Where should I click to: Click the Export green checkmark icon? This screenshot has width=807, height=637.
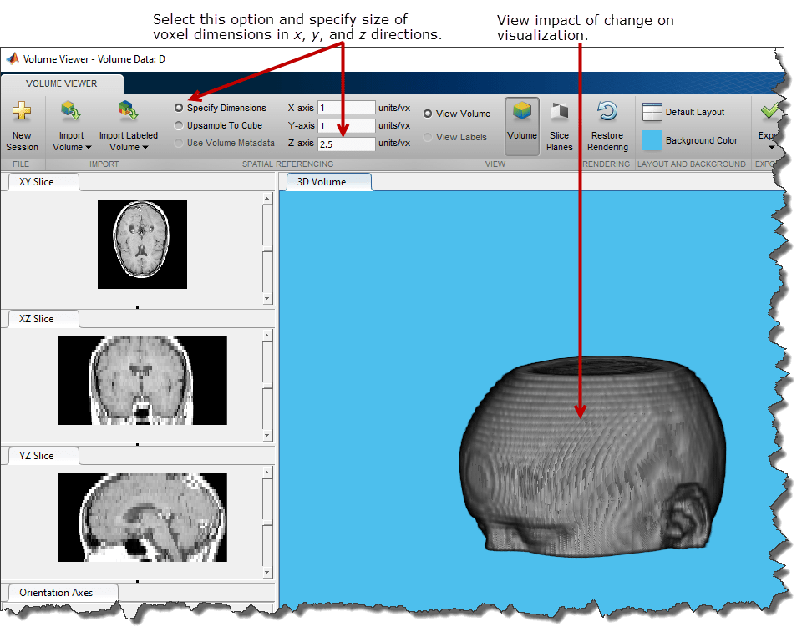click(769, 110)
